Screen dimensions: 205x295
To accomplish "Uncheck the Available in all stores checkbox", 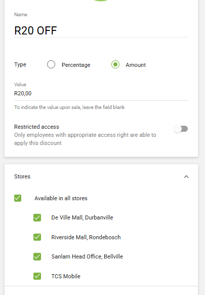I will tap(18, 198).
